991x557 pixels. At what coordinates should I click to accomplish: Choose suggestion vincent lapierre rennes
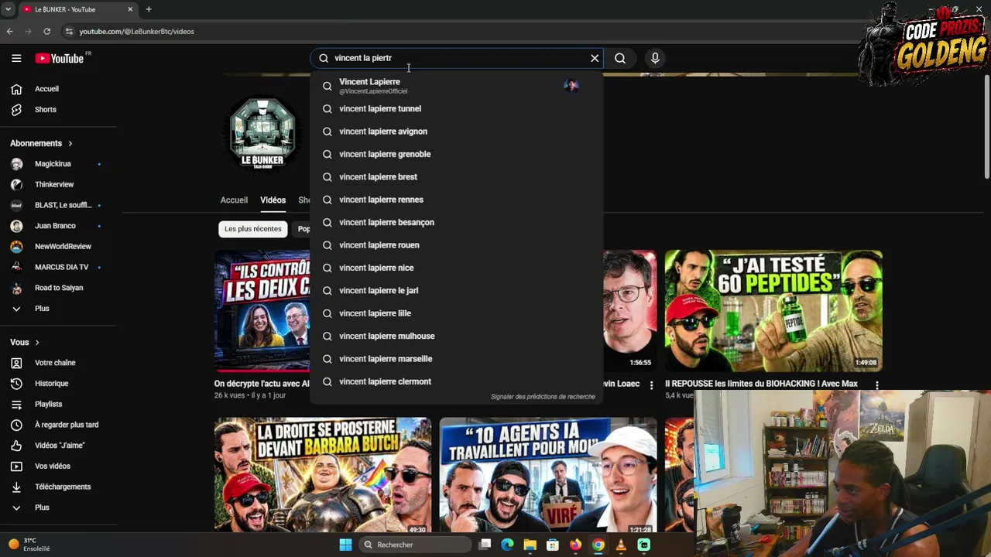[457, 200]
